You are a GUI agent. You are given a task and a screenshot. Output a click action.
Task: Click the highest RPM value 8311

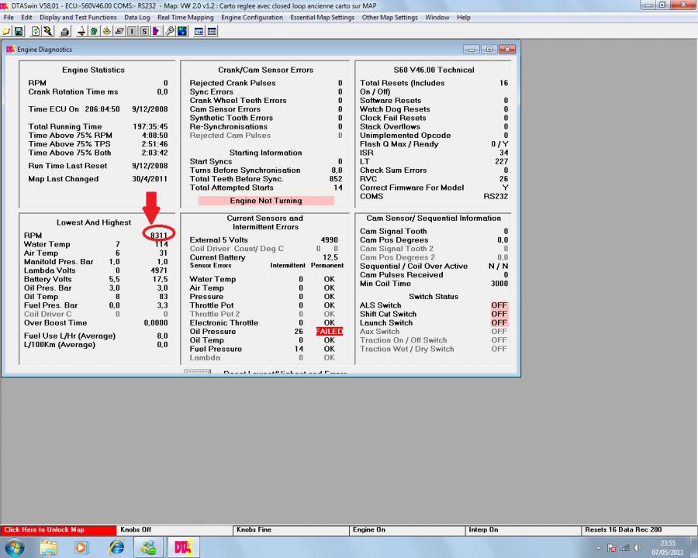(158, 235)
